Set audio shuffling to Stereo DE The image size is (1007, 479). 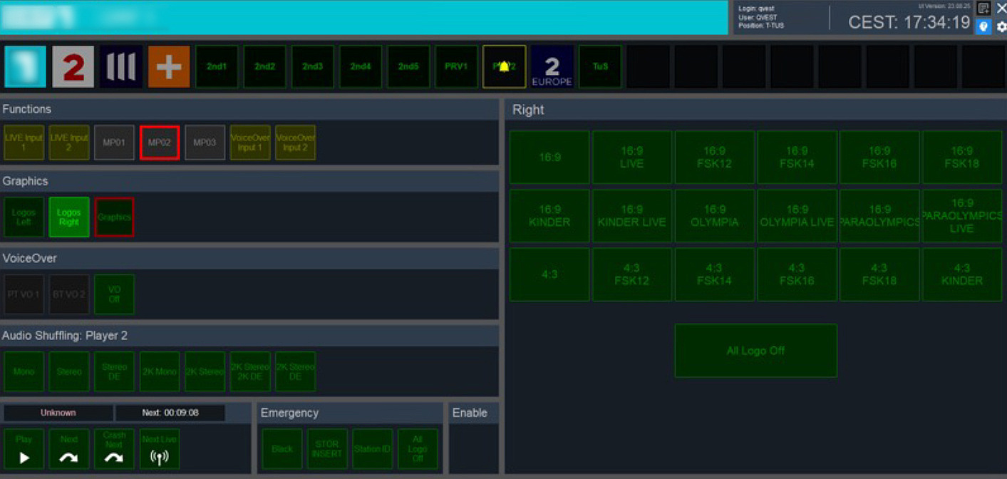[x=114, y=371]
